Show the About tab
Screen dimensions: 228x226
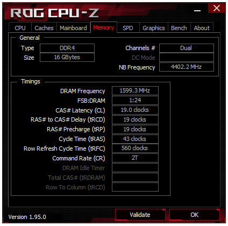[x=202, y=28]
